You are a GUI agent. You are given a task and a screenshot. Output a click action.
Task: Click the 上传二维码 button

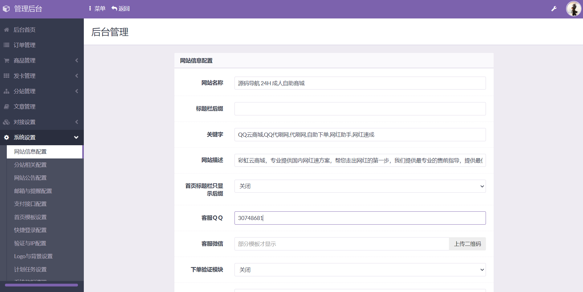pos(467,244)
